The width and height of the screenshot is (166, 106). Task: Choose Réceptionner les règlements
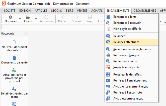[x=132, y=49]
